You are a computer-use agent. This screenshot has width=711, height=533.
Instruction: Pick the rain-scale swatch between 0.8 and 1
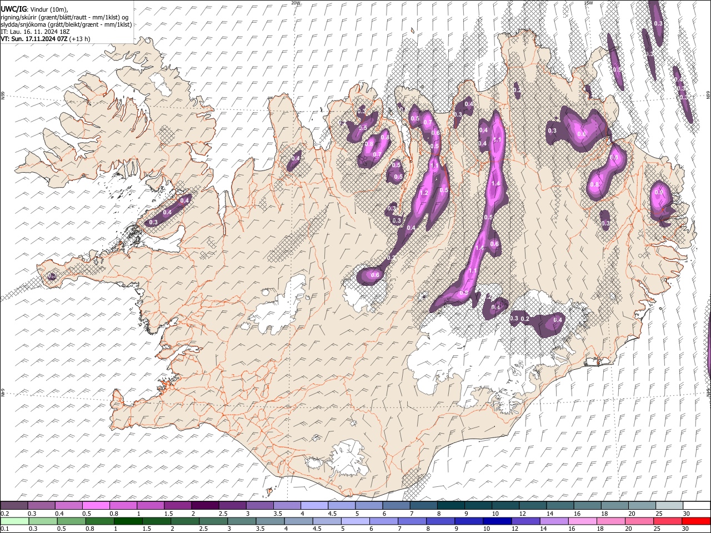click(100, 521)
